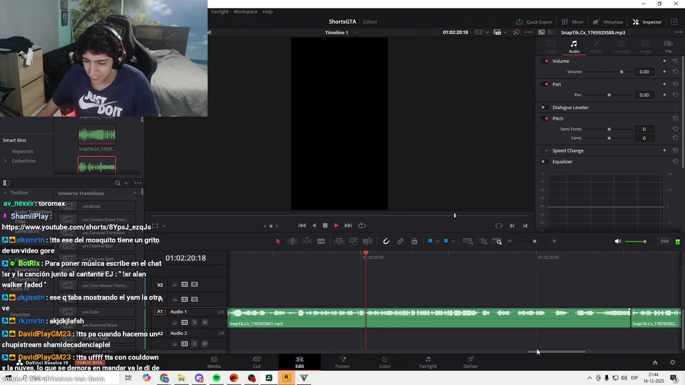Viewport: 685px width, 385px height.
Task: Click the blue Flag clip icon
Action: click(430, 242)
